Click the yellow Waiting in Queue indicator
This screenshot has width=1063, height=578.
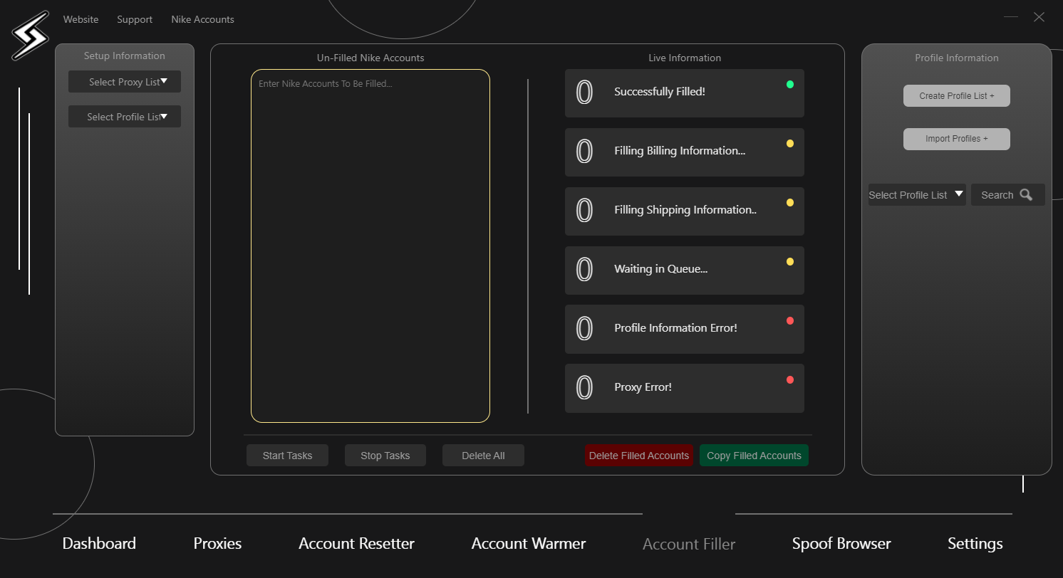click(789, 262)
